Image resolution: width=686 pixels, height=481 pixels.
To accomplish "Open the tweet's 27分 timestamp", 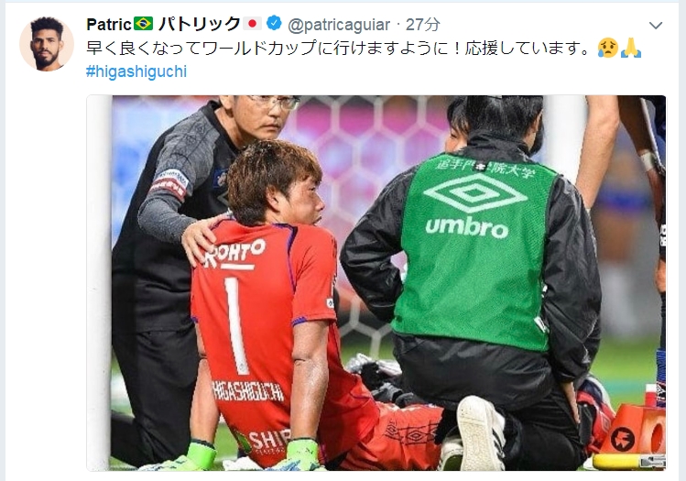I will pos(422,25).
